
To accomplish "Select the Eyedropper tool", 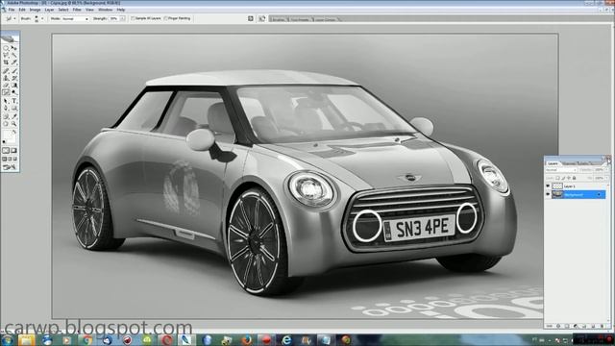I will coord(14,116).
